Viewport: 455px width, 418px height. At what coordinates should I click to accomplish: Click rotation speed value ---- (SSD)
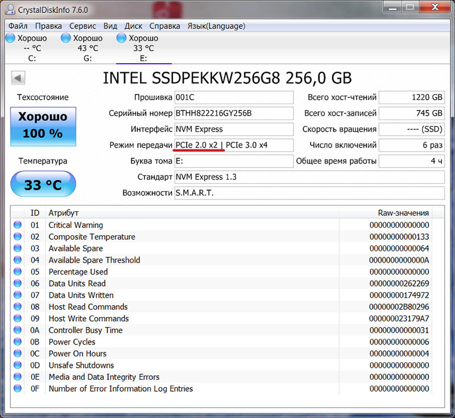point(411,129)
